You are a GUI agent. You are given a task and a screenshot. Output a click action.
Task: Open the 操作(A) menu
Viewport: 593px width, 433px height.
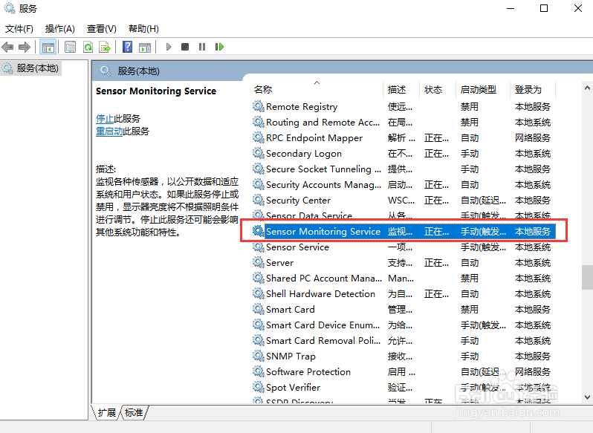coord(59,29)
